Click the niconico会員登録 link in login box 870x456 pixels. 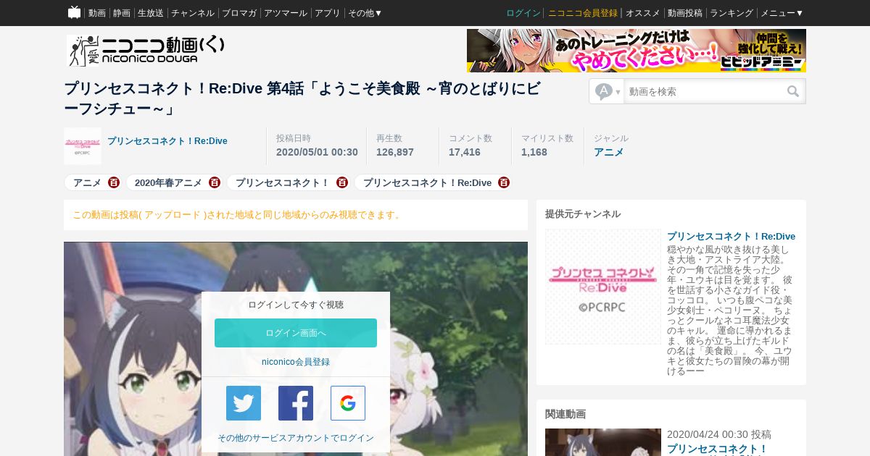[296, 362]
